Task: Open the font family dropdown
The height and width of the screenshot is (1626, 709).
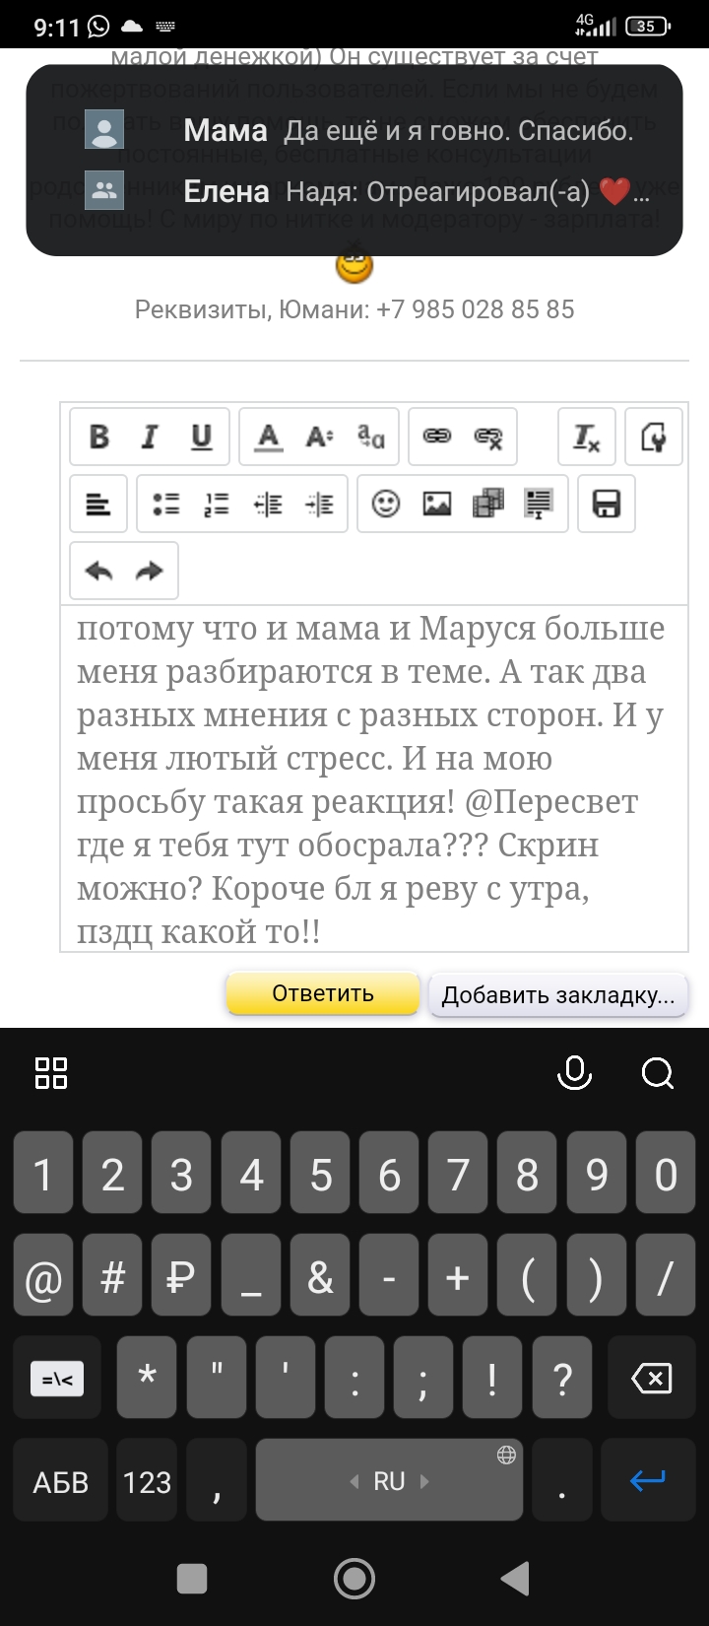Action: point(371,437)
